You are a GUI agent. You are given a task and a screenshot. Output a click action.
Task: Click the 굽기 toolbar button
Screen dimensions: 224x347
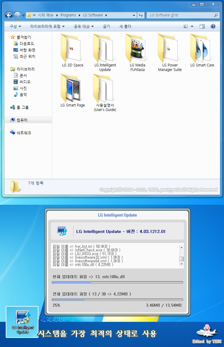click(x=106, y=26)
